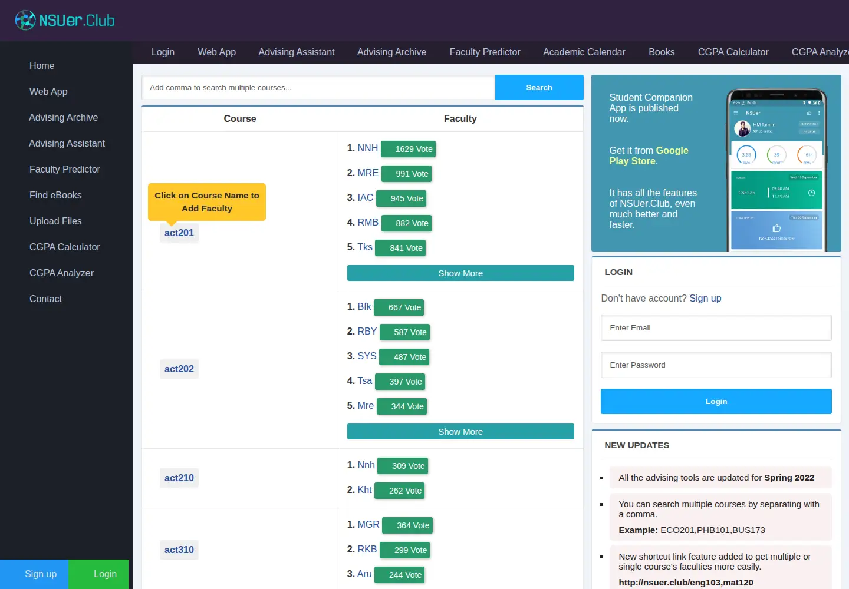Open Books in the top navigation
The width and height of the screenshot is (849, 589).
(x=662, y=52)
